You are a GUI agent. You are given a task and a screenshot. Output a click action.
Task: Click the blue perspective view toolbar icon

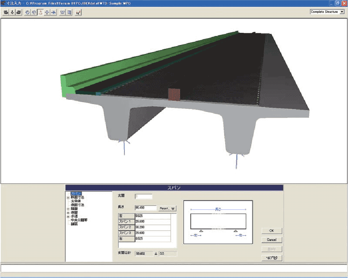click(x=63, y=12)
